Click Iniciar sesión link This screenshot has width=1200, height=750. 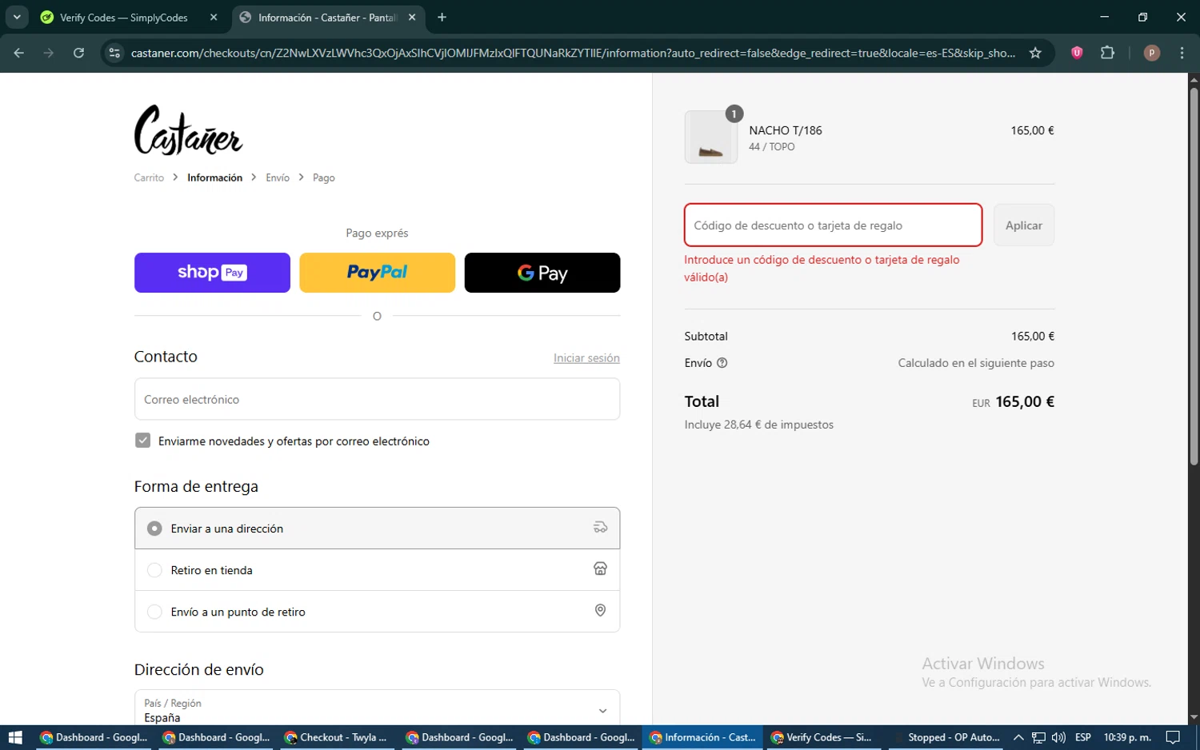click(x=586, y=358)
